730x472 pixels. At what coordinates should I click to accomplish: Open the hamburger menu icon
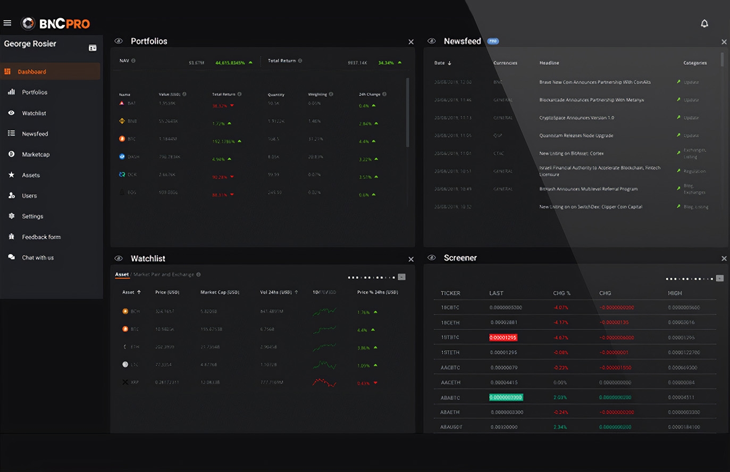click(x=7, y=23)
